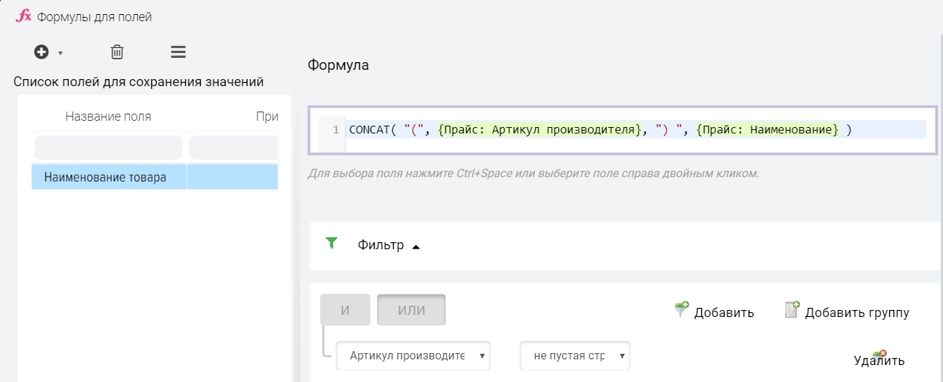Open the add-field dropdown arrow
943x382 pixels.
point(61,53)
